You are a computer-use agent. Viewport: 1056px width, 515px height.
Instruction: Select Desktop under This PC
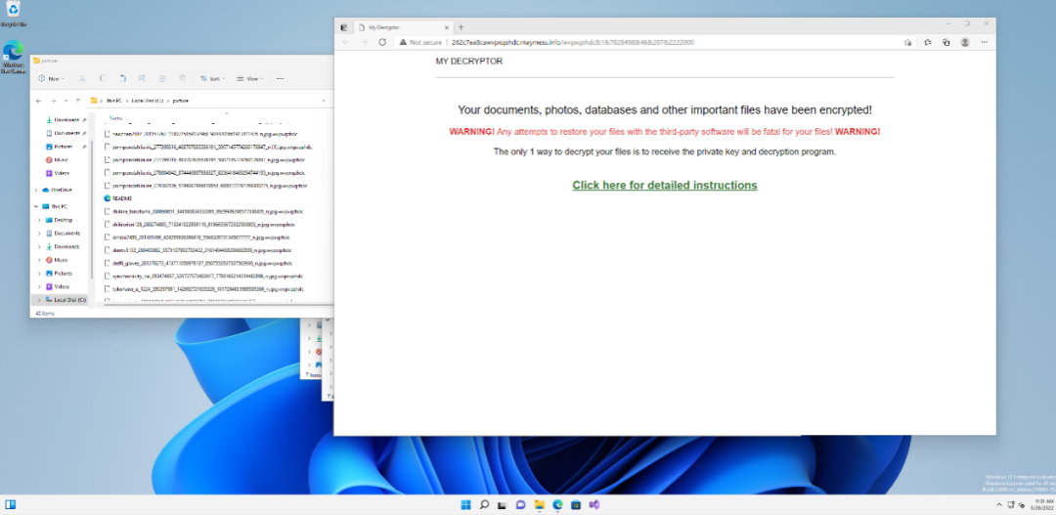click(x=59, y=220)
